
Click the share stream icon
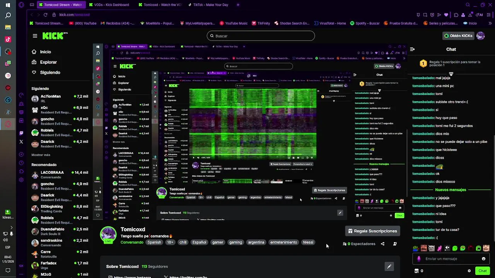[382, 244]
